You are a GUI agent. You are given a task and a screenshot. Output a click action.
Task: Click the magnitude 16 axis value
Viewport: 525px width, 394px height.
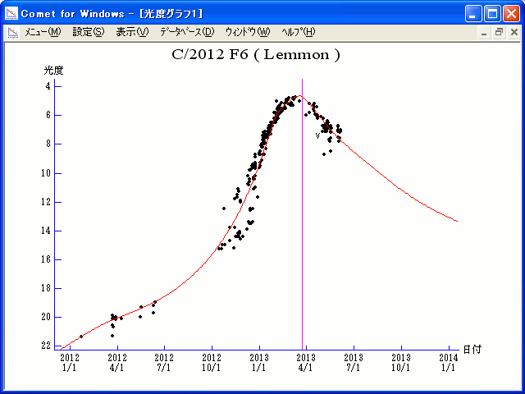[46, 259]
